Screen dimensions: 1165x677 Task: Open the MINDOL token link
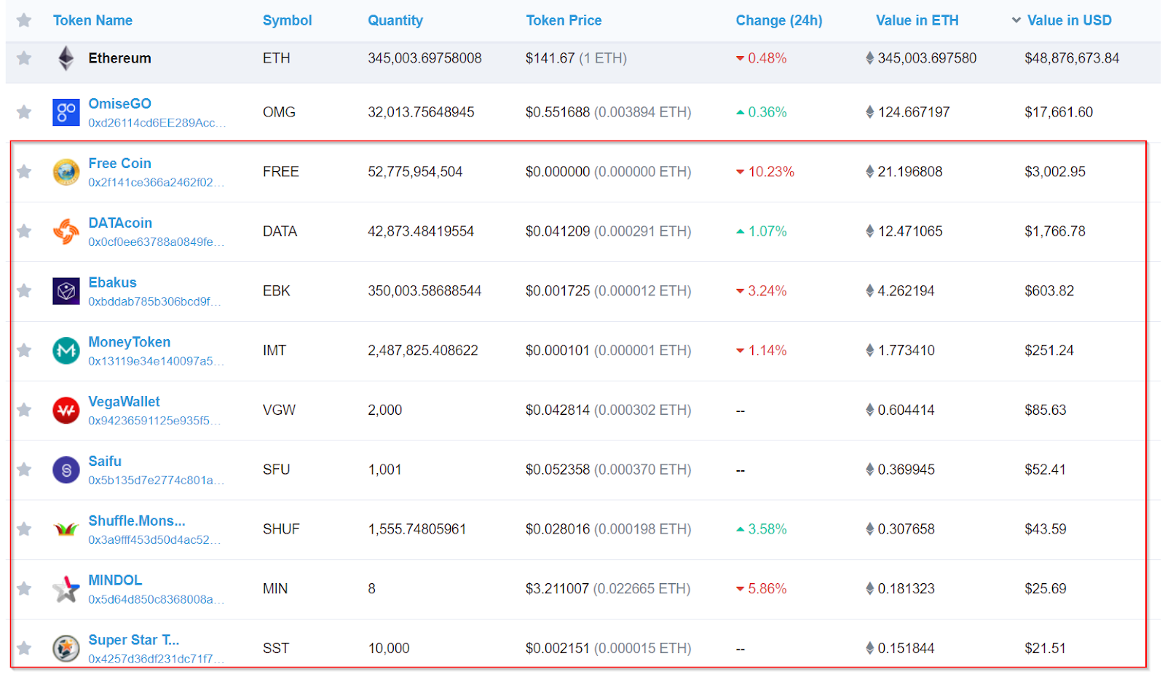(x=115, y=580)
